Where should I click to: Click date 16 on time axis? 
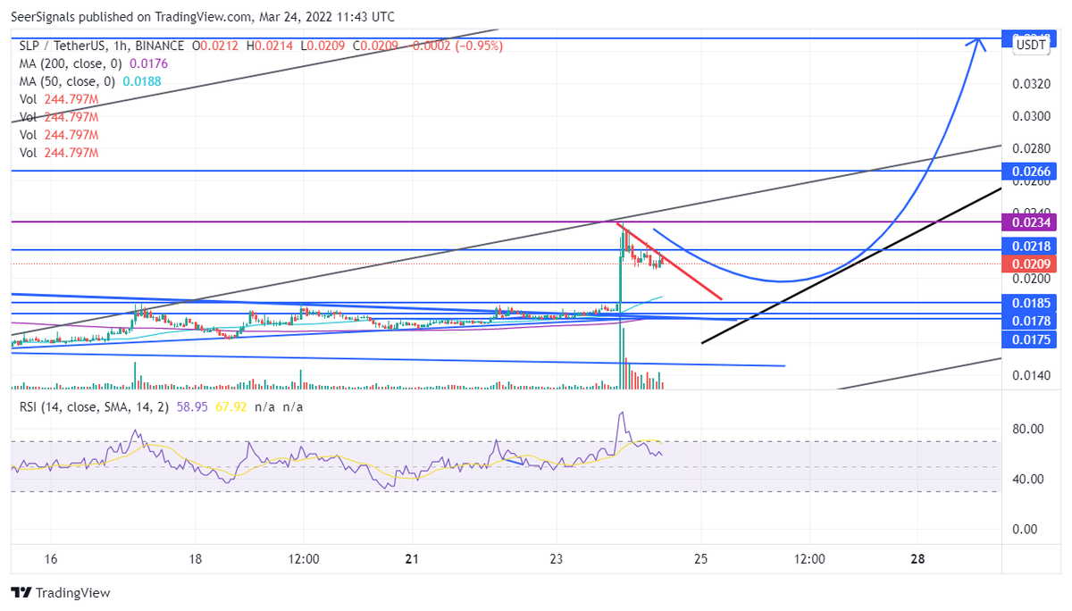(51, 559)
